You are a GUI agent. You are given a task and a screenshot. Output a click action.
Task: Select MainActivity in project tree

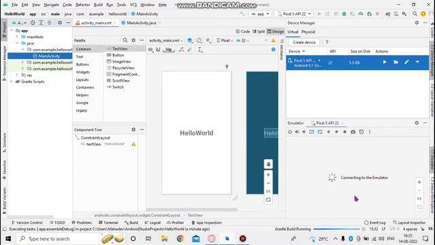[x=46, y=56]
